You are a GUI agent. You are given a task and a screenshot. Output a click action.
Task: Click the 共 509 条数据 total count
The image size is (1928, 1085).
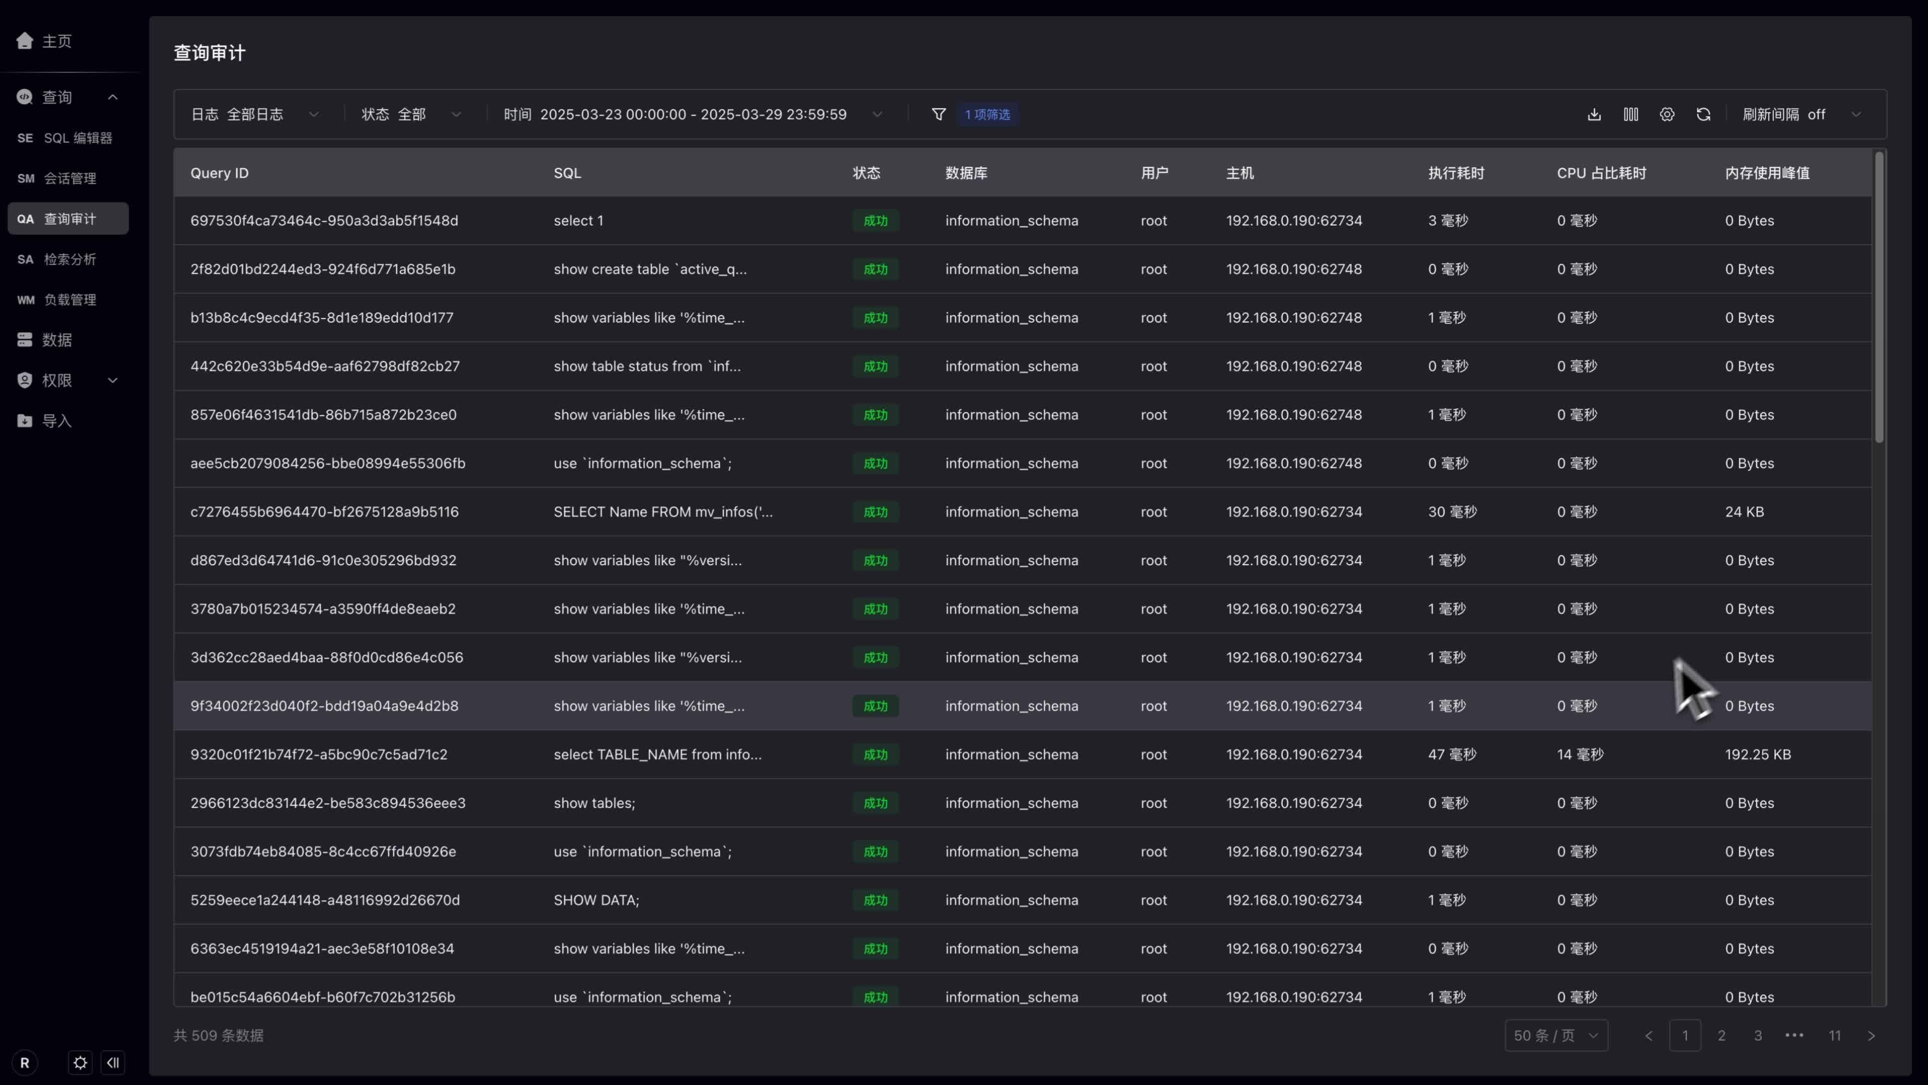pyautogui.click(x=218, y=1036)
